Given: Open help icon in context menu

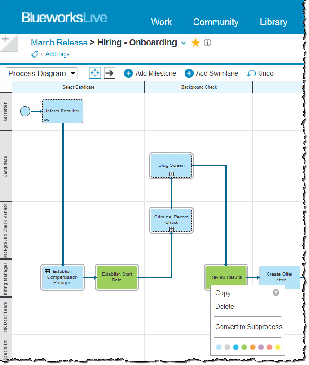Looking at the screenshot, I should (x=275, y=293).
